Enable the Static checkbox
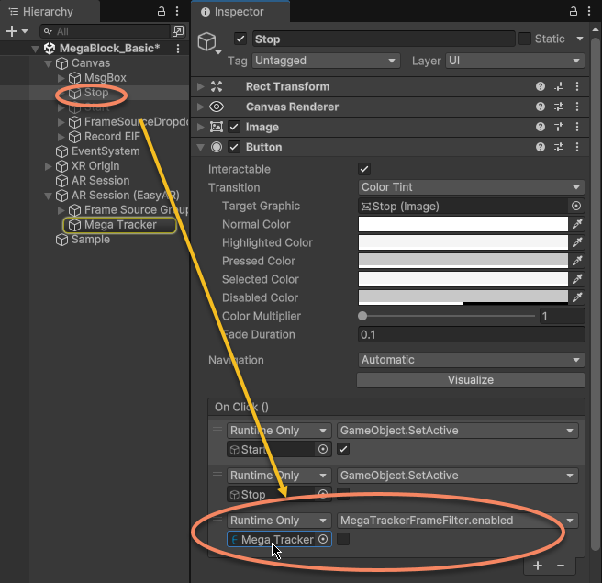This screenshot has width=602, height=583. tap(525, 39)
